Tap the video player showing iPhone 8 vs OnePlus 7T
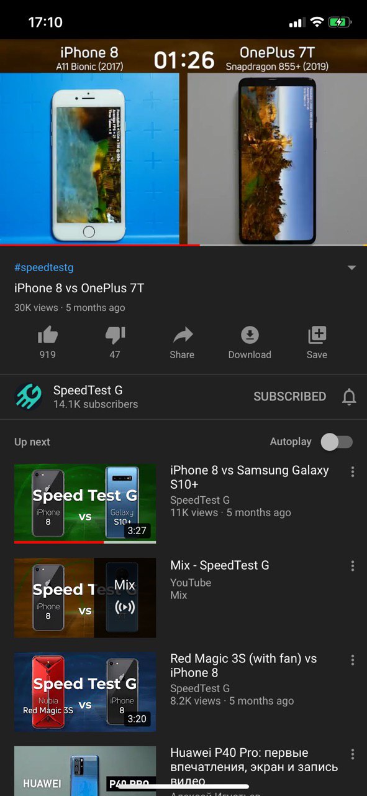Viewport: 367px width, 796px height. click(183, 142)
